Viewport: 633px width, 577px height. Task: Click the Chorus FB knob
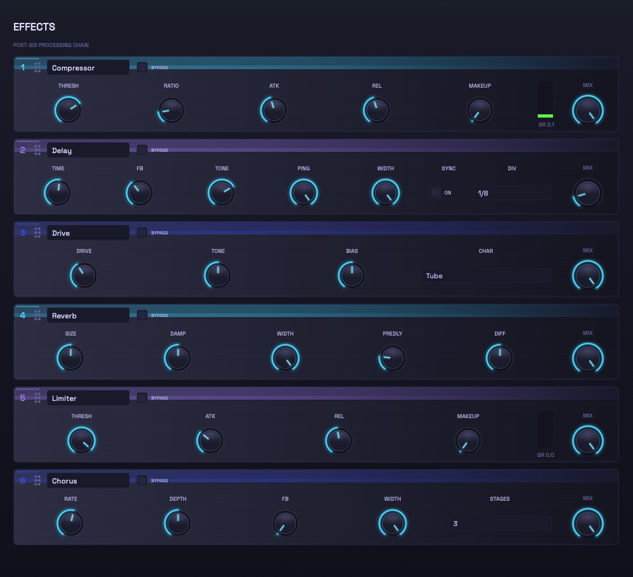pos(285,523)
